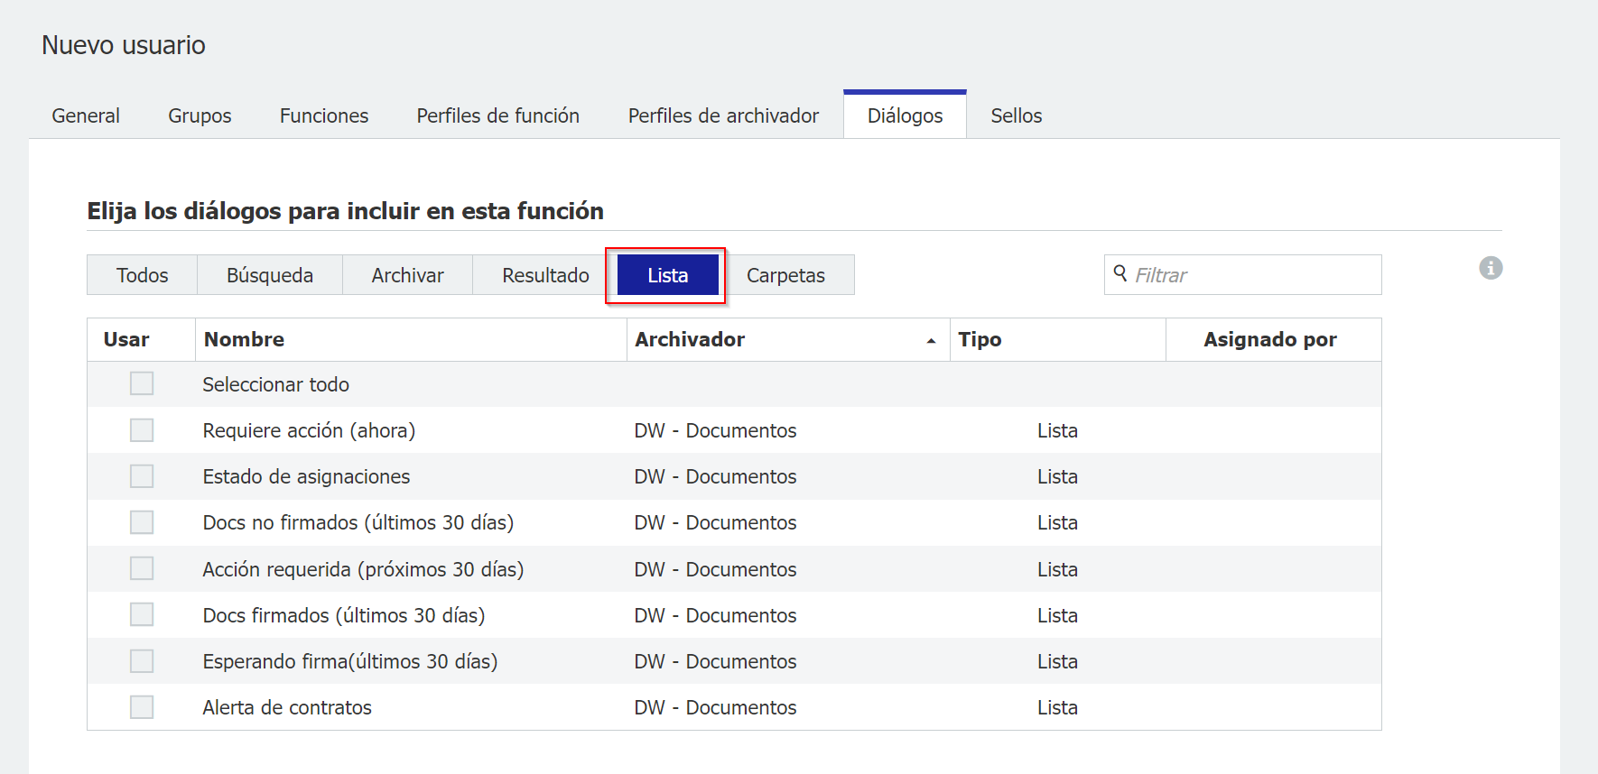
Task: Click 'DW - Documentos' in Alerta de contratos row
Action: point(715,707)
